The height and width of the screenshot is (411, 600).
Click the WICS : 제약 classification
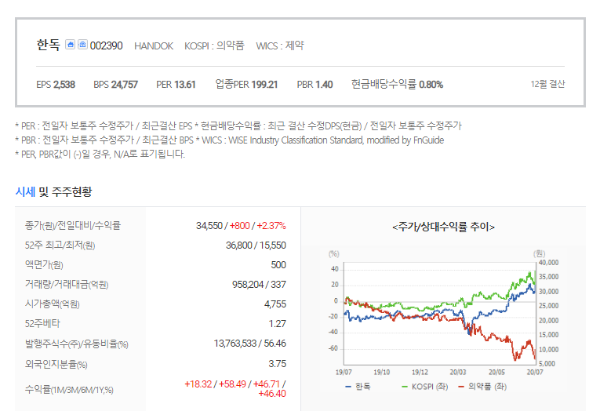[280, 46]
